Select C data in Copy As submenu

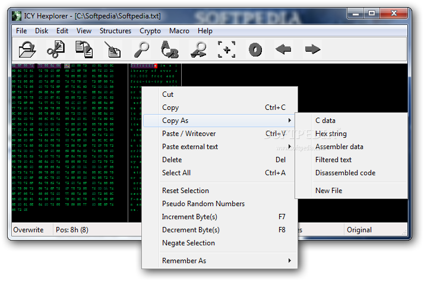click(x=352, y=121)
